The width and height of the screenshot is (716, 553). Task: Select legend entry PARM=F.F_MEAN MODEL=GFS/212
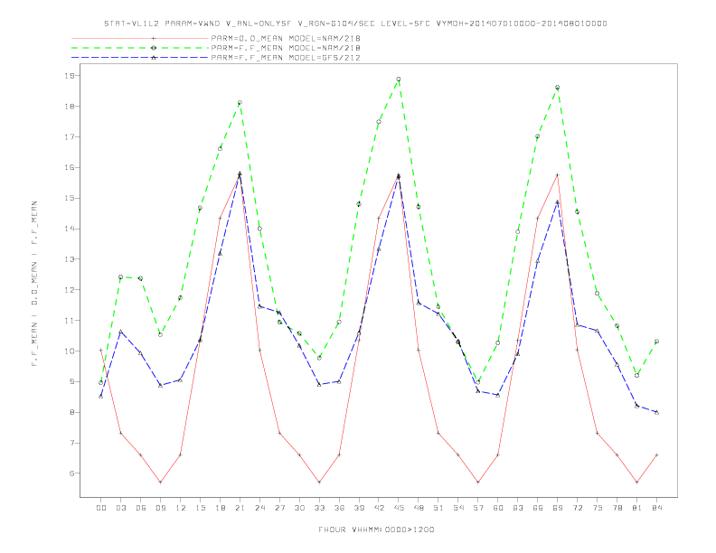(286, 58)
